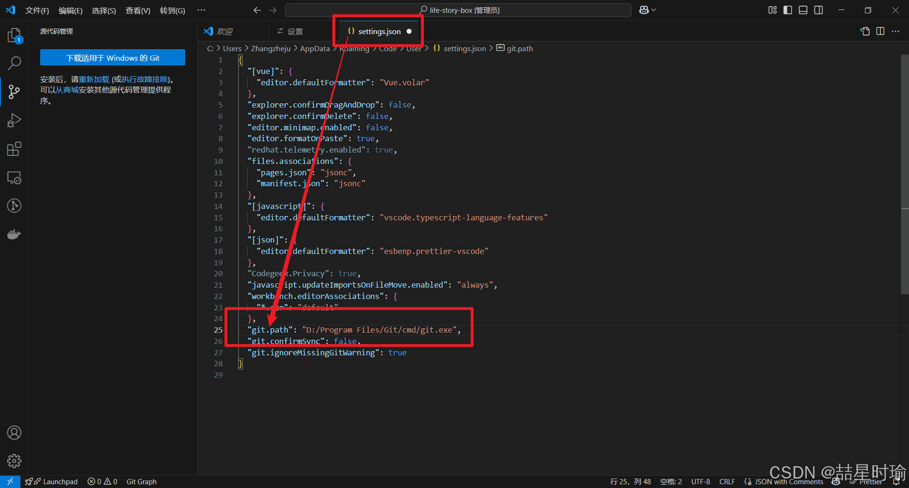The image size is (909, 488).
Task: Open the Copilot chat icon in title bar
Action: [644, 10]
